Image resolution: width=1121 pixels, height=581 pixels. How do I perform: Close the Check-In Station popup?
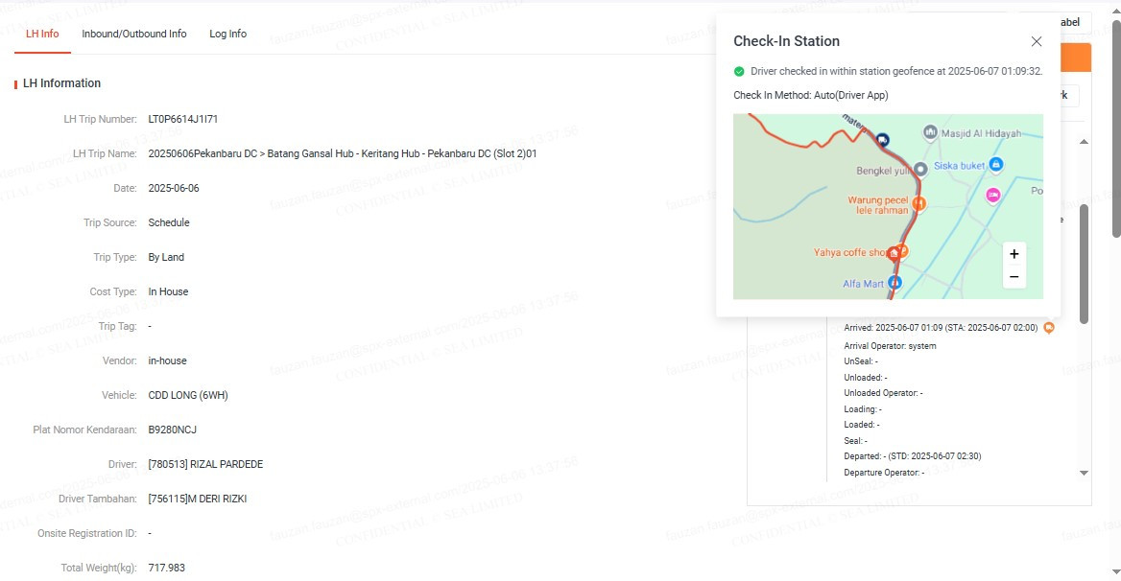point(1036,41)
